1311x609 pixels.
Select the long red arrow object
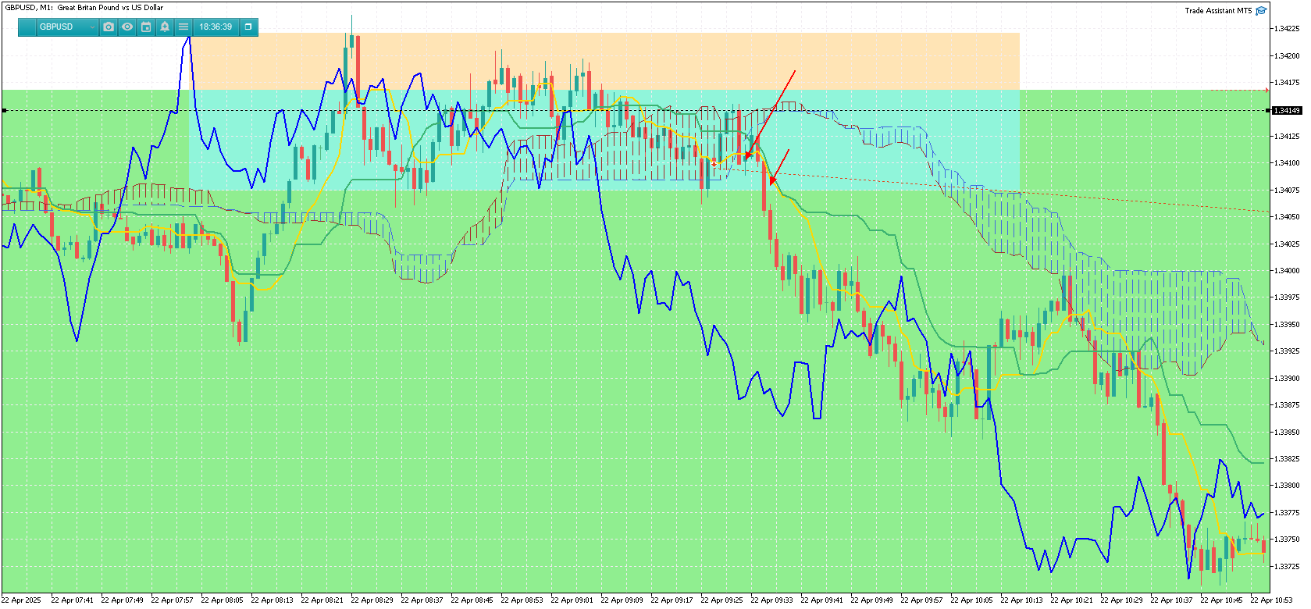coord(771,115)
